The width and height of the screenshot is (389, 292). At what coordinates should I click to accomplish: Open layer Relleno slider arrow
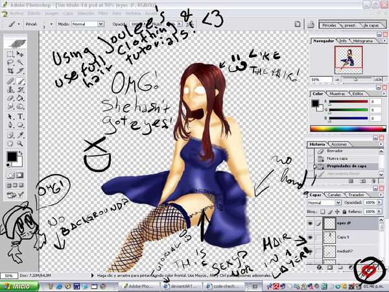379,212
